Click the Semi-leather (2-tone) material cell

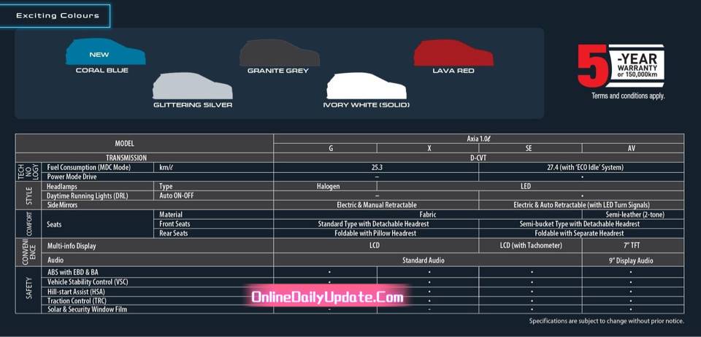633,214
